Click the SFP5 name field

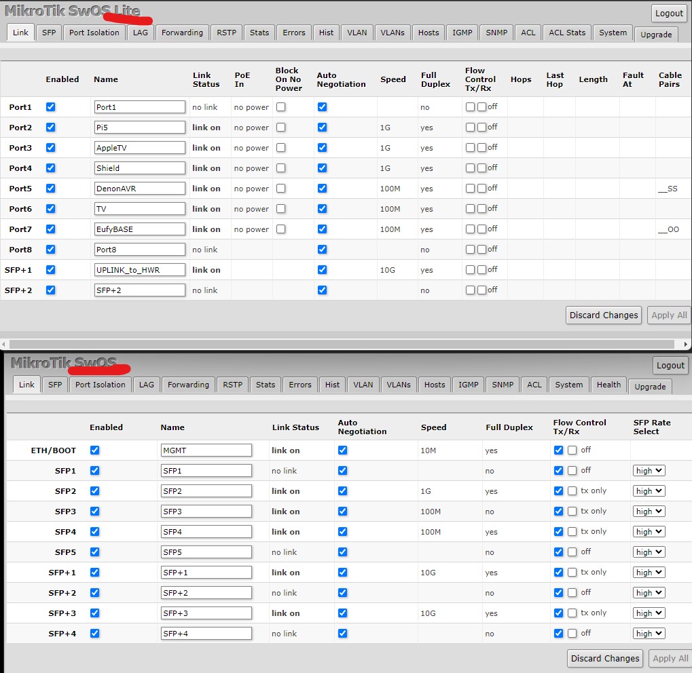click(x=206, y=552)
